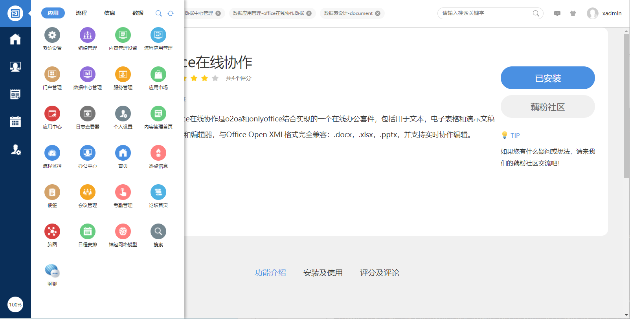Select the 安装及使用 tab
630x319 pixels.
point(323,273)
